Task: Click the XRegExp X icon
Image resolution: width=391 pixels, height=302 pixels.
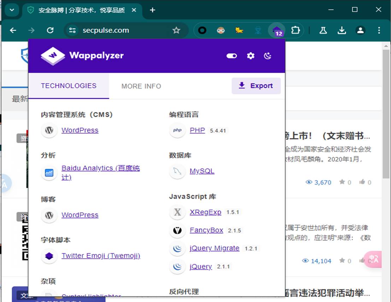Action: click(x=177, y=212)
